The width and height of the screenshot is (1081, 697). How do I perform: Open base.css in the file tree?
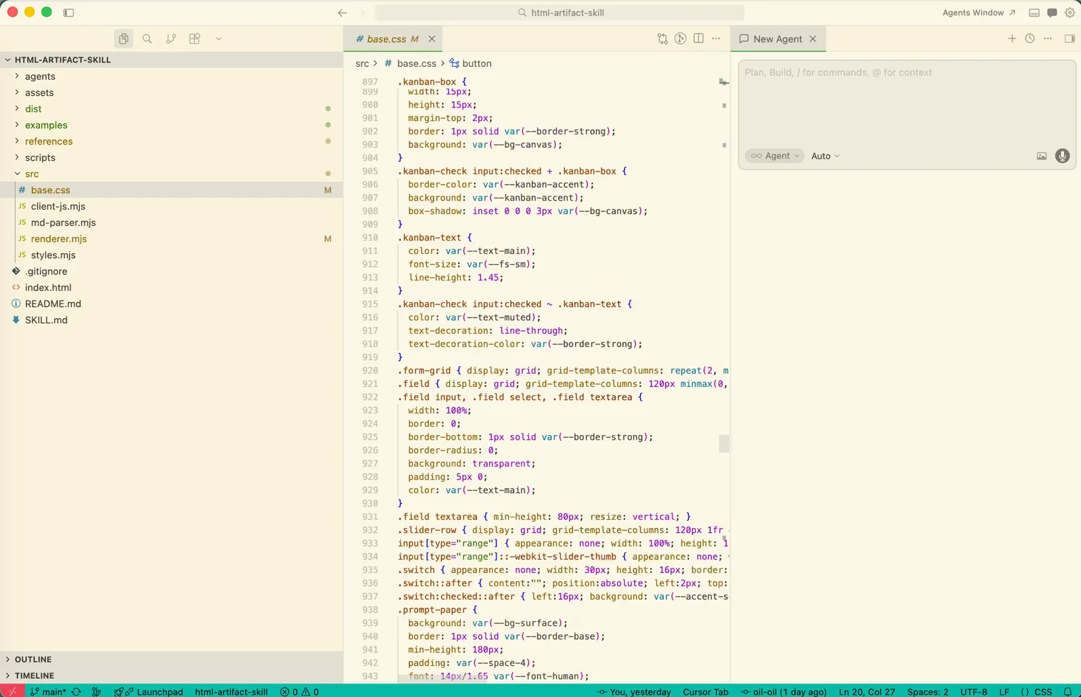[172, 190]
